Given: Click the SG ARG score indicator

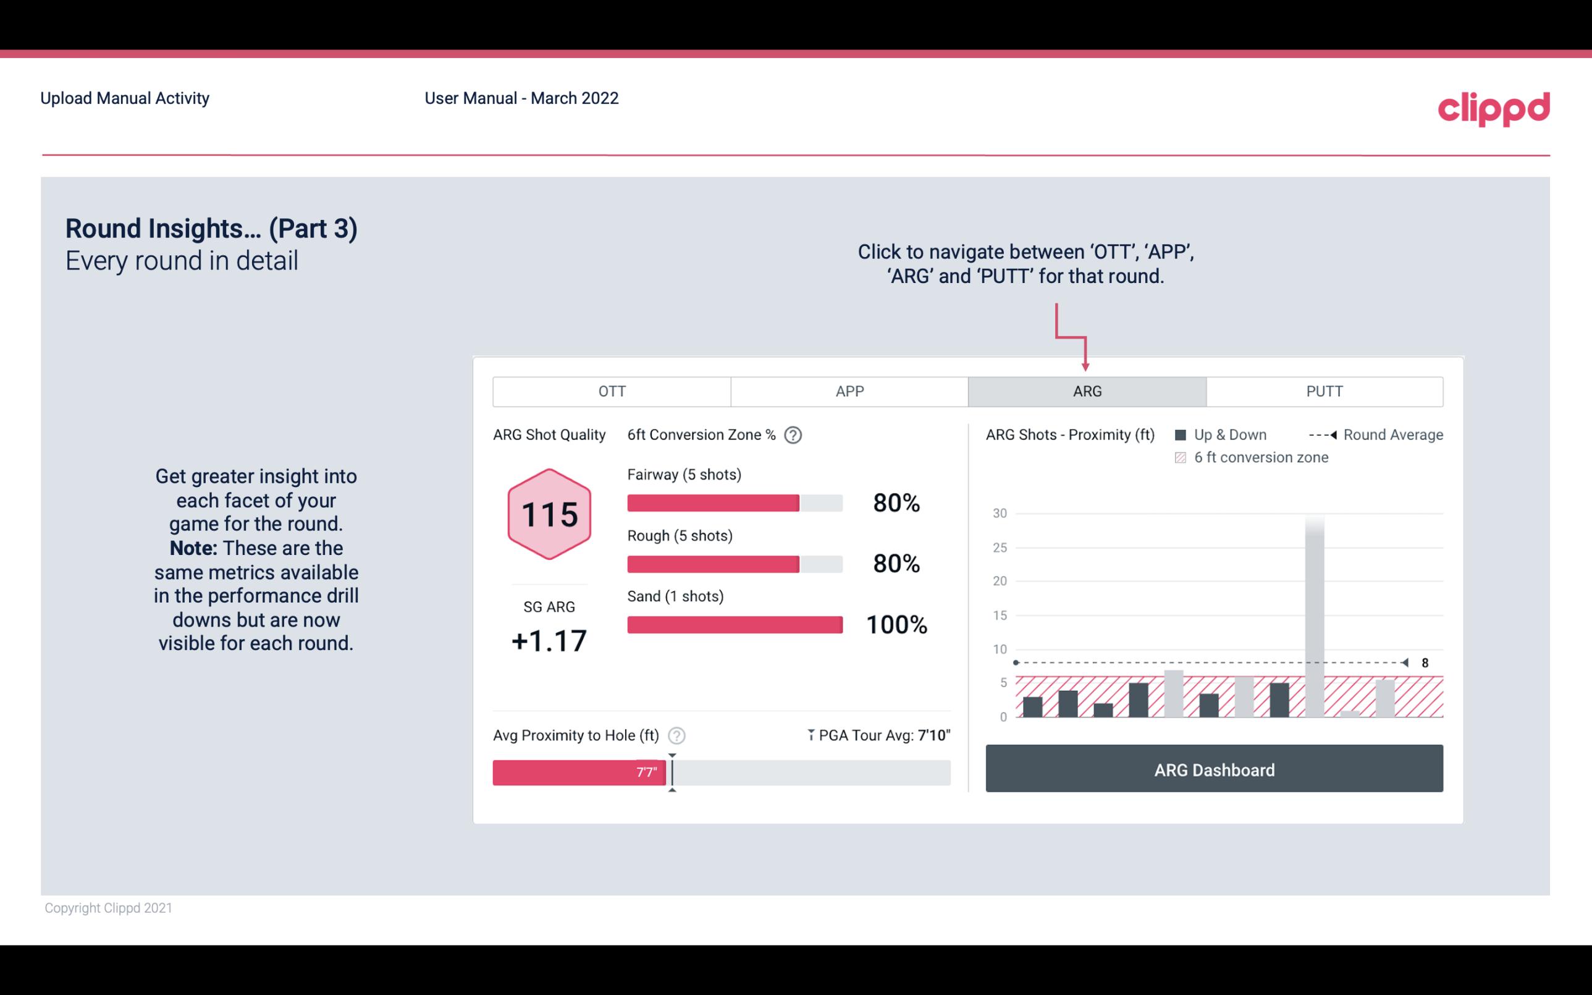Looking at the screenshot, I should click(549, 638).
